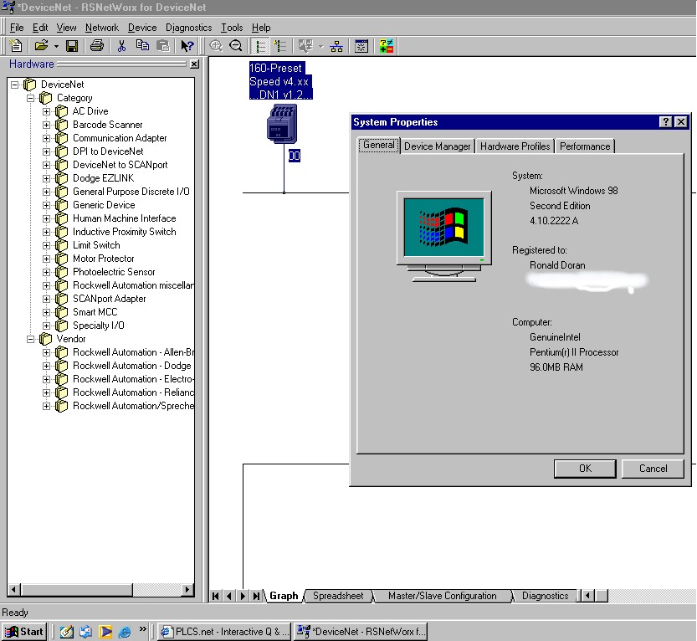Select the 160-Preset Speed drive device icon
697x641 pixels.
[282, 124]
